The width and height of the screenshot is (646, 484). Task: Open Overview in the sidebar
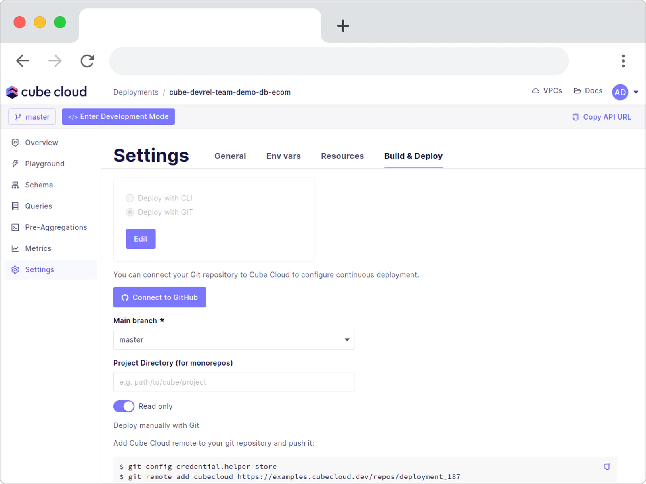click(x=51, y=143)
